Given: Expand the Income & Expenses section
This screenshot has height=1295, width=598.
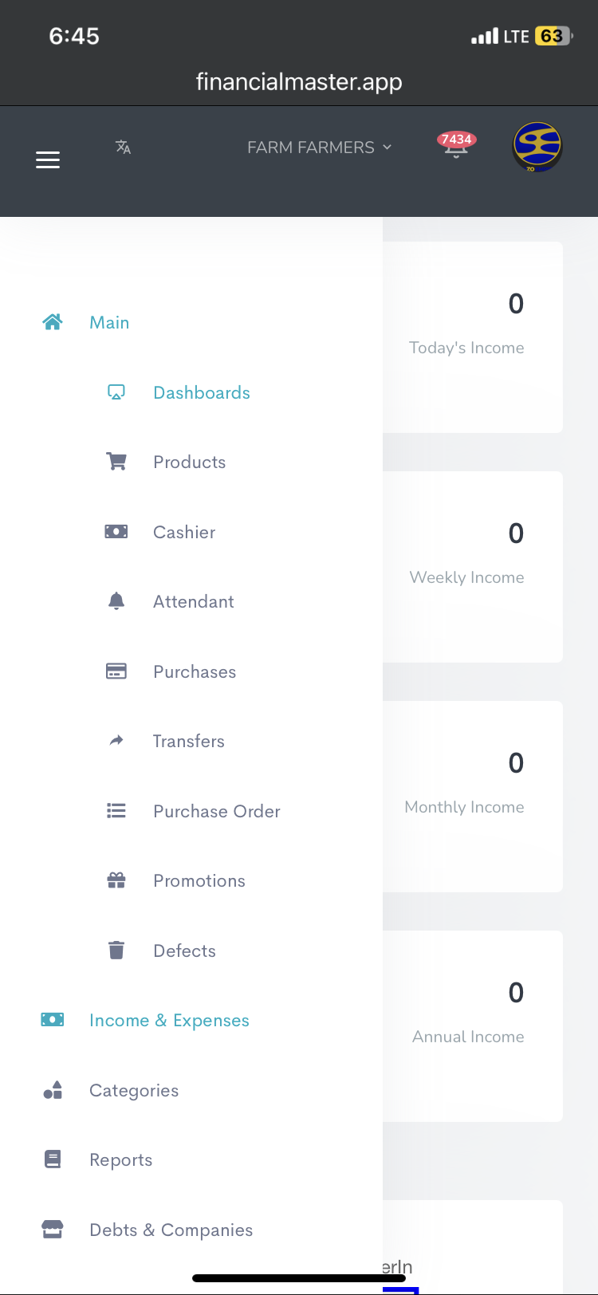Looking at the screenshot, I should [x=169, y=1020].
